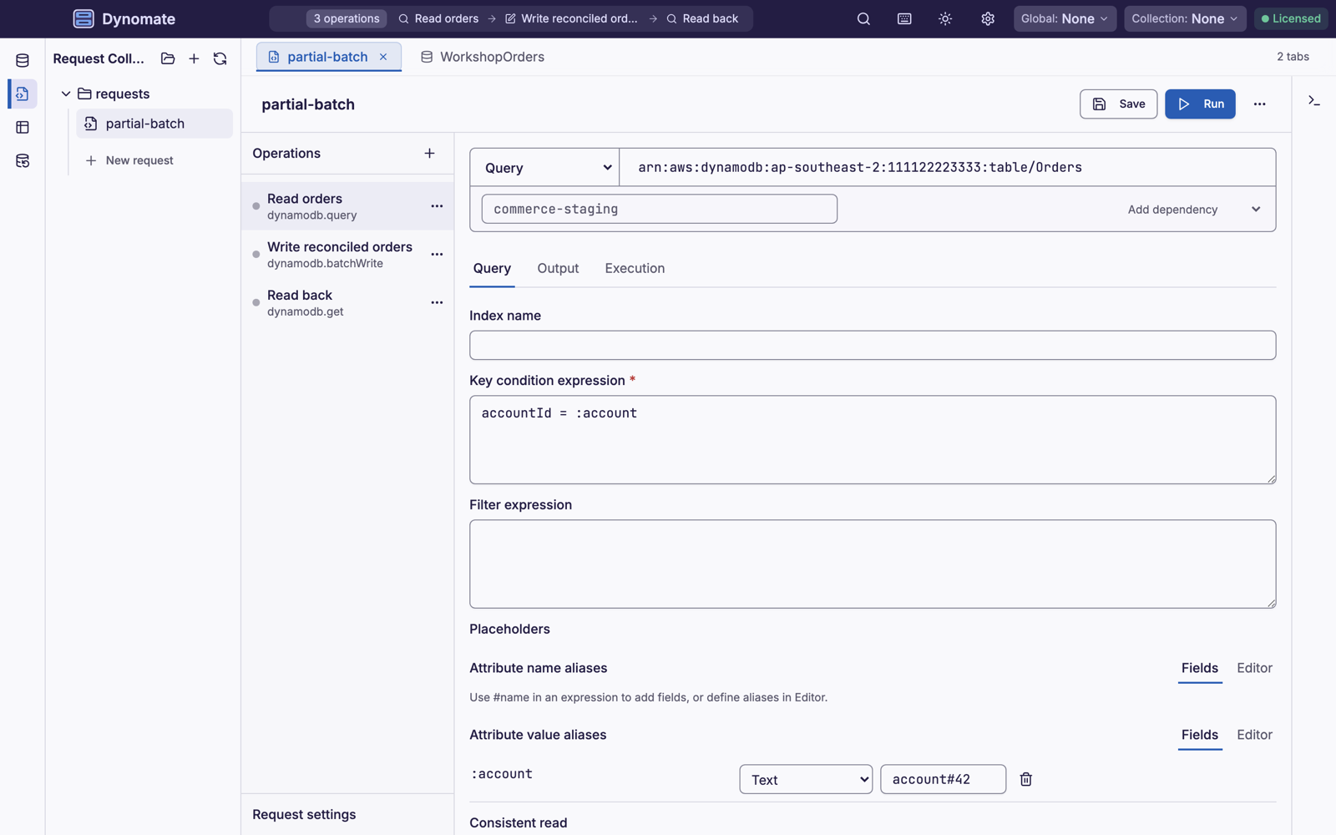
Task: Open collection folder icon beside Request Coll...
Action: pyautogui.click(x=168, y=58)
